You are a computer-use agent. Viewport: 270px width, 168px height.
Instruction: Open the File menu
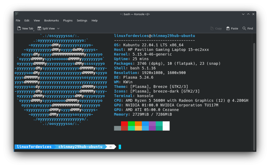[x=18, y=20]
